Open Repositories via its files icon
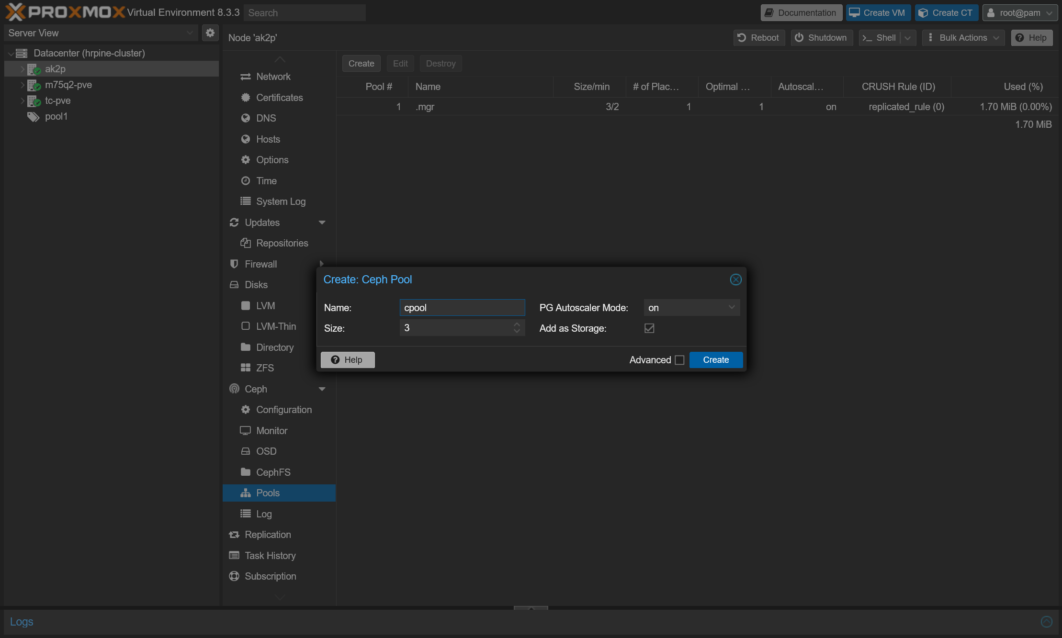Viewport: 1062px width, 638px height. [246, 243]
